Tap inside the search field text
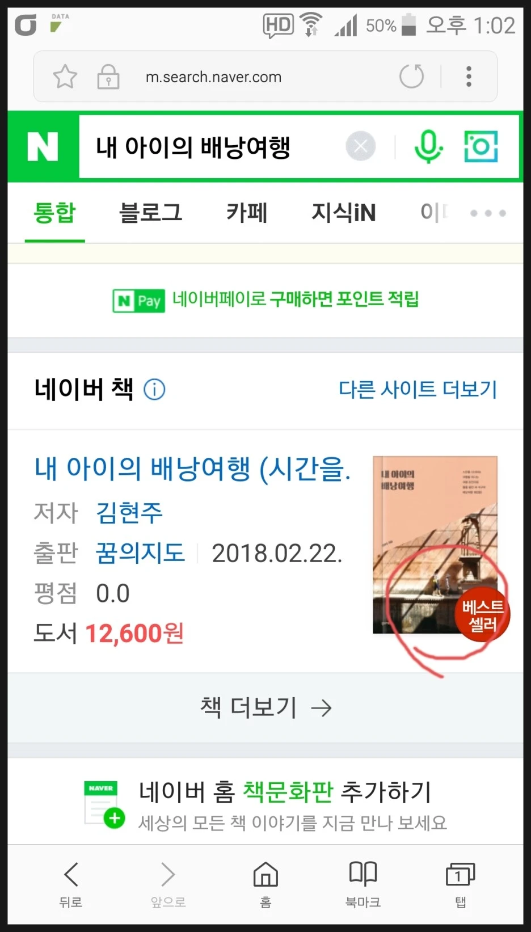 point(193,147)
